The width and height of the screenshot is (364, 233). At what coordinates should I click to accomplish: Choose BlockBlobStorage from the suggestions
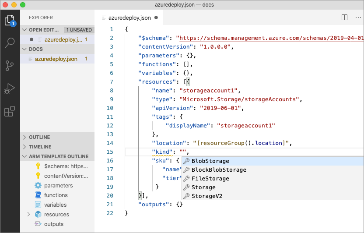pyautogui.click(x=218, y=170)
